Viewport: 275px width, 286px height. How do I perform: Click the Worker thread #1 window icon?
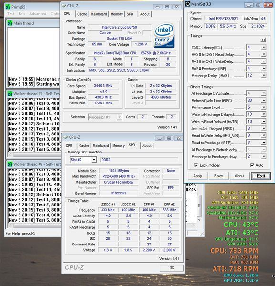[x=10, y=94]
